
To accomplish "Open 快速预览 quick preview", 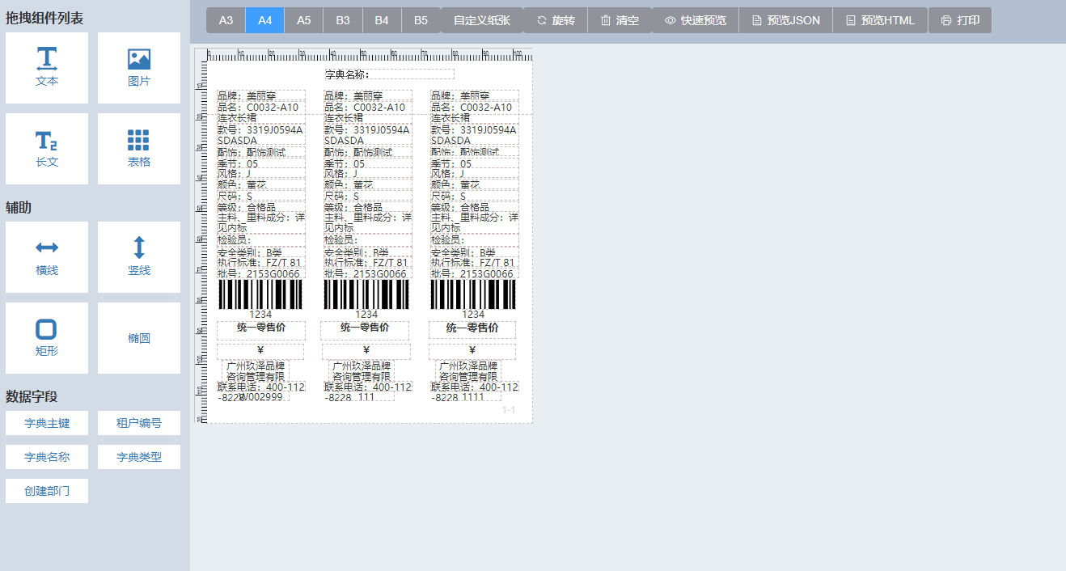I will (x=696, y=20).
